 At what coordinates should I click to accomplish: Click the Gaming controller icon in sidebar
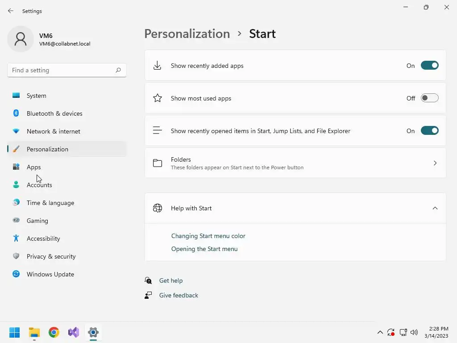coord(16,220)
